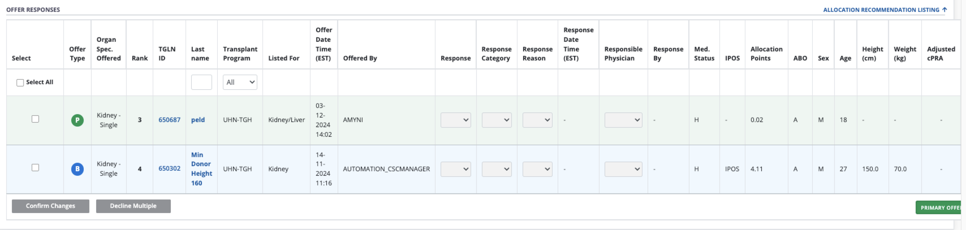Click the Decline Multiple button

click(x=133, y=206)
